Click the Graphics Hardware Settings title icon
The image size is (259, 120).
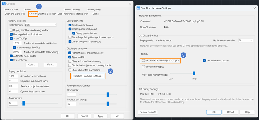coord(138,8)
